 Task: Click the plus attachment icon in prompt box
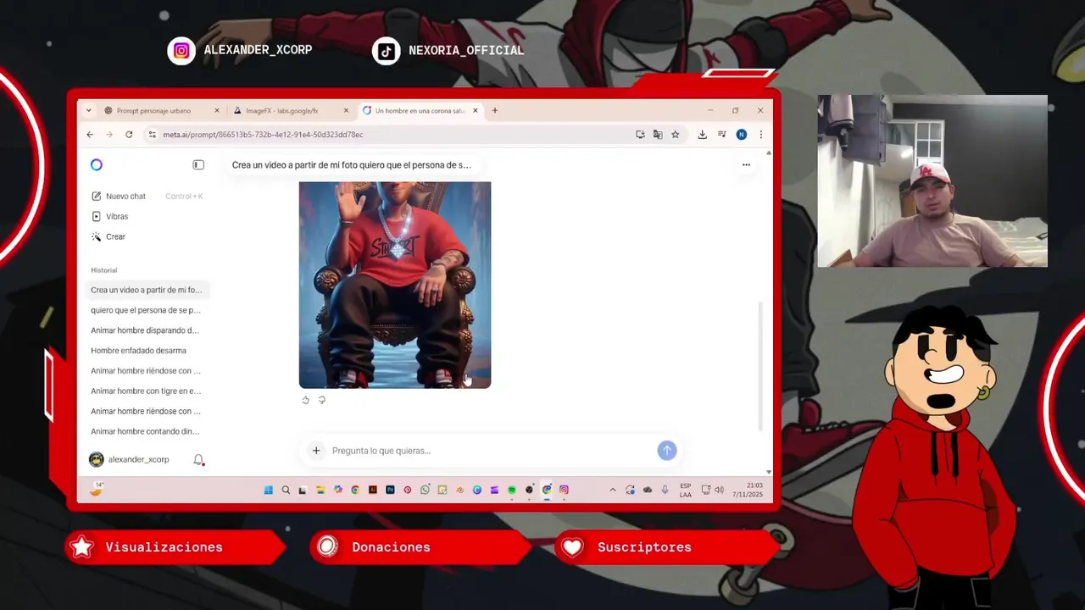click(316, 451)
